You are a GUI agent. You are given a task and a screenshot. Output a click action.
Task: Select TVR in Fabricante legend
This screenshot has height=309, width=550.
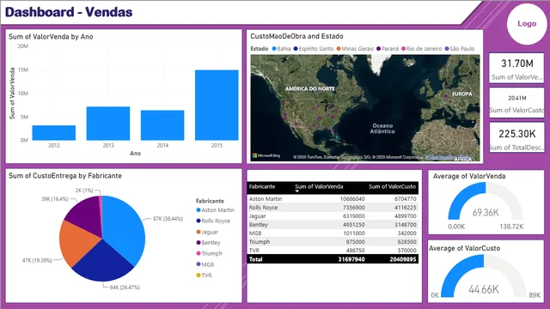205,276
